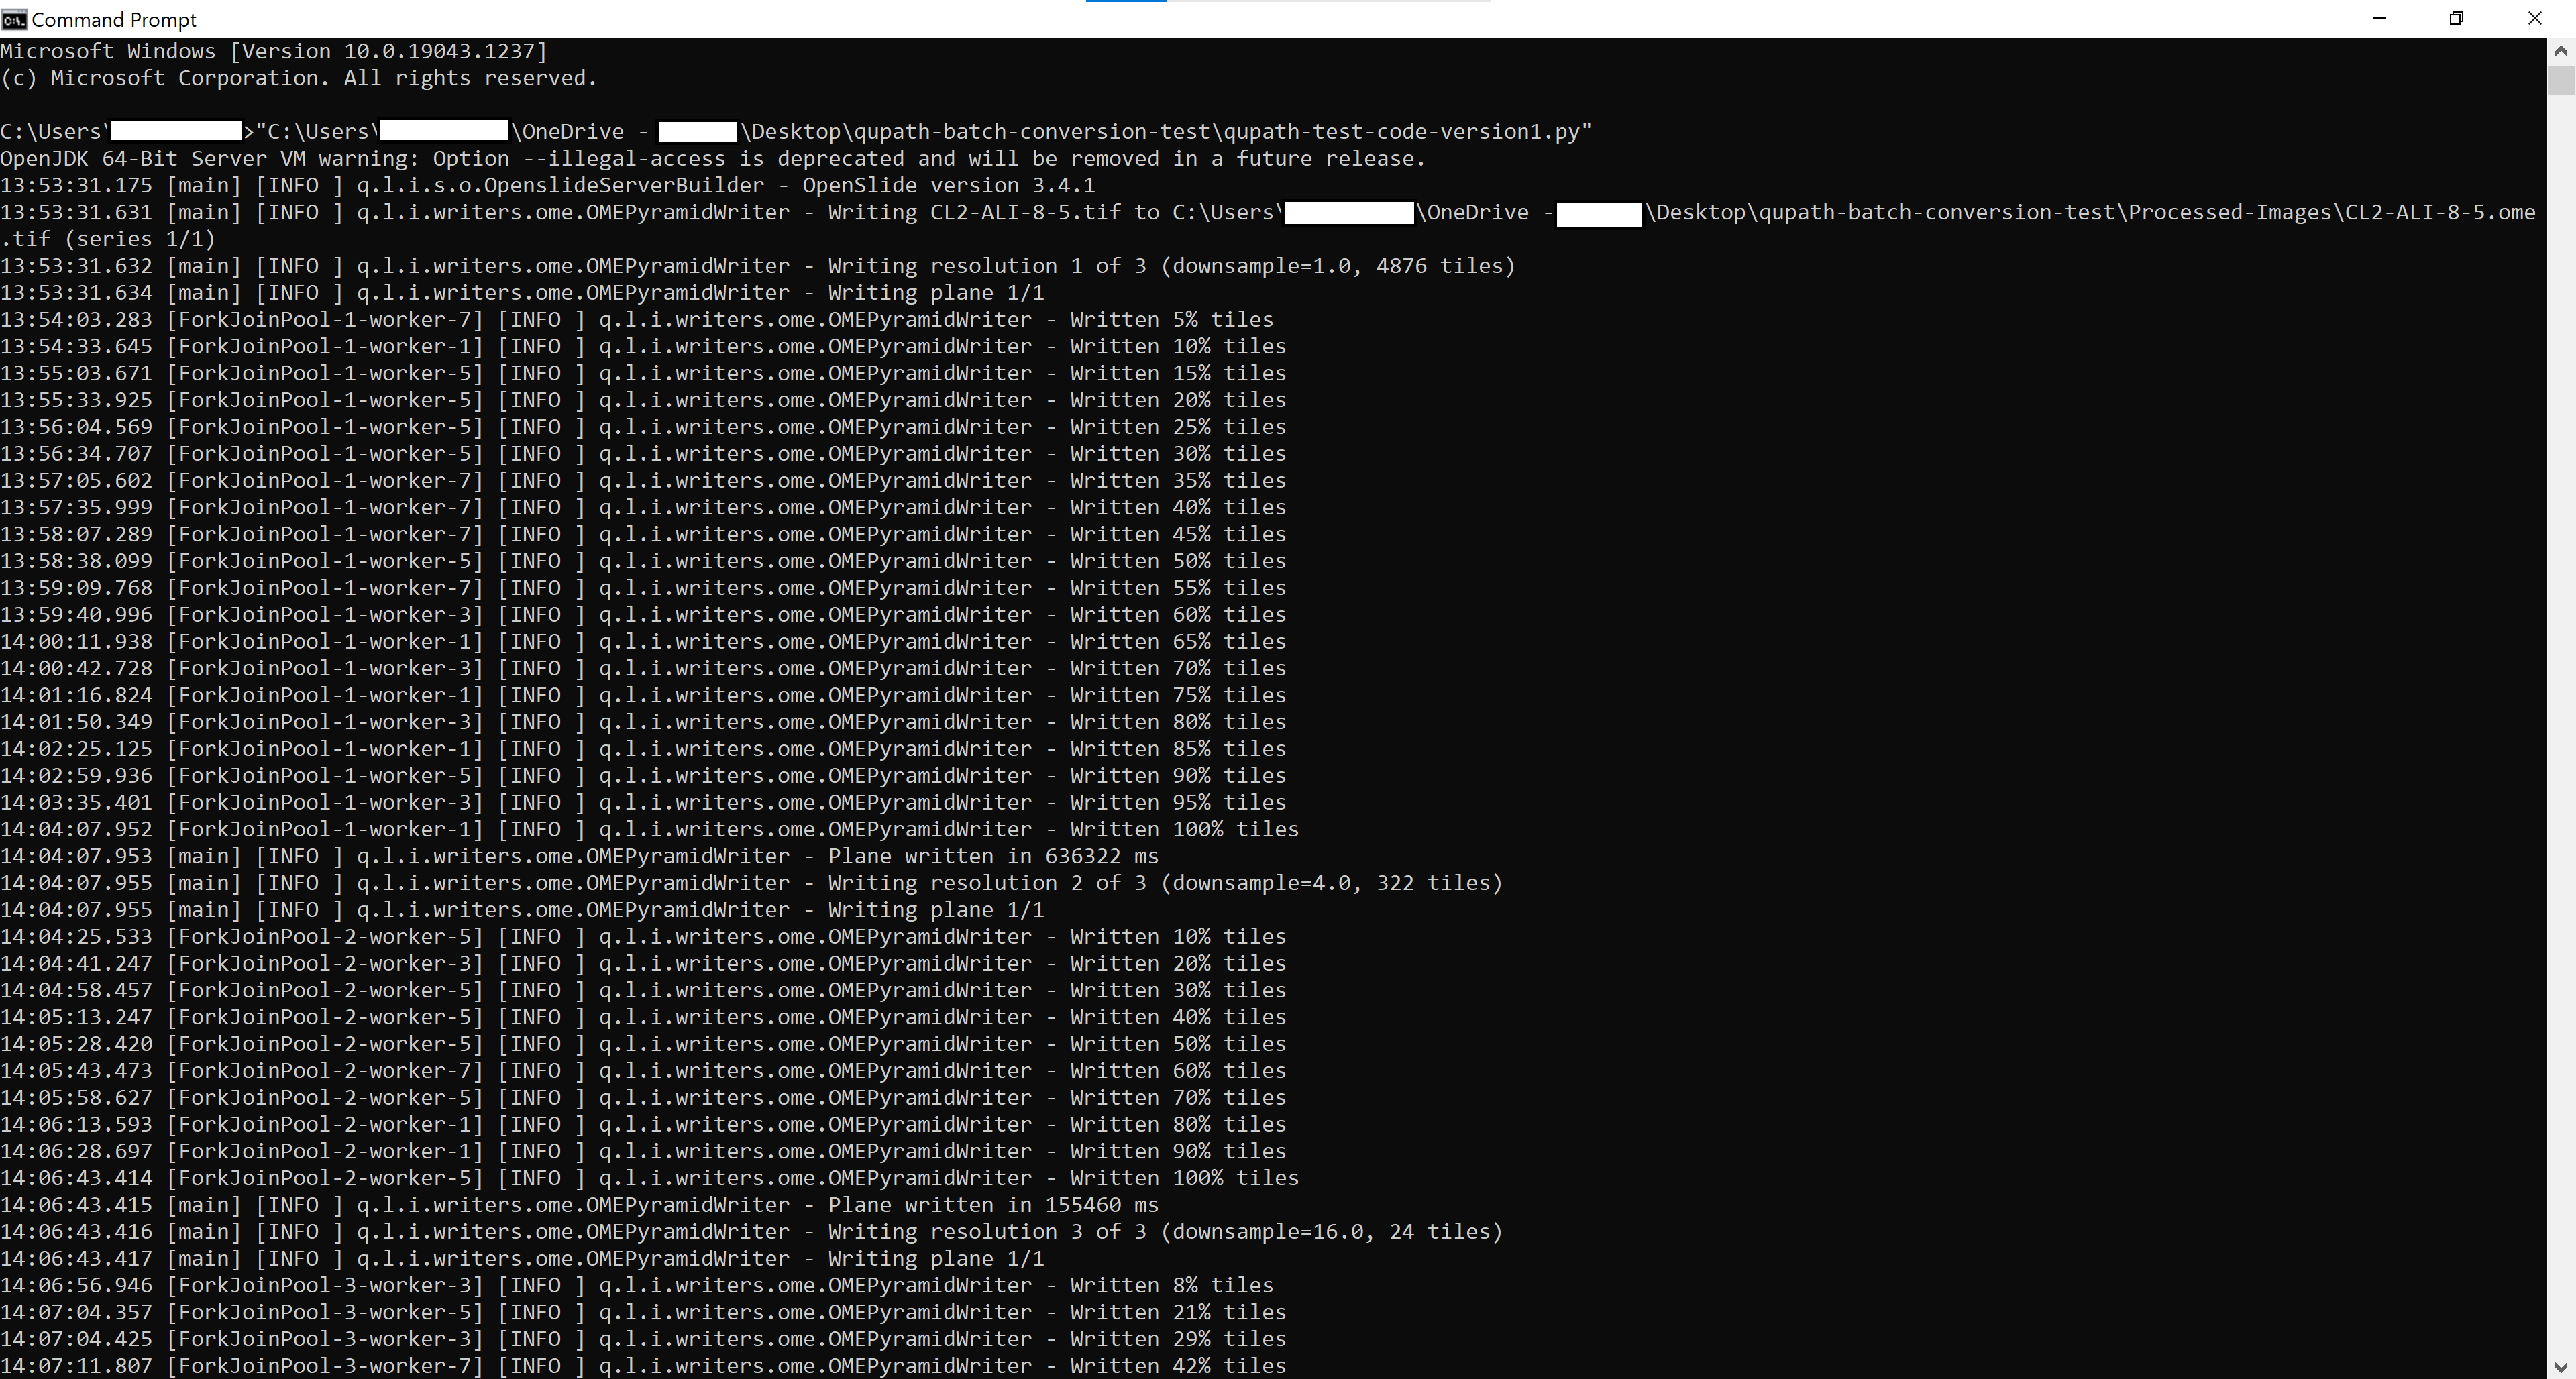Select the small cmd logo before the window title
Image resolution: width=2576 pixels, height=1379 pixels.
click(x=16, y=19)
